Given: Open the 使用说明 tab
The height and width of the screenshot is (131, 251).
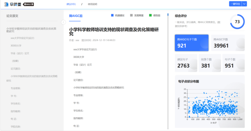Looking at the screenshot, I should pos(92,4).
